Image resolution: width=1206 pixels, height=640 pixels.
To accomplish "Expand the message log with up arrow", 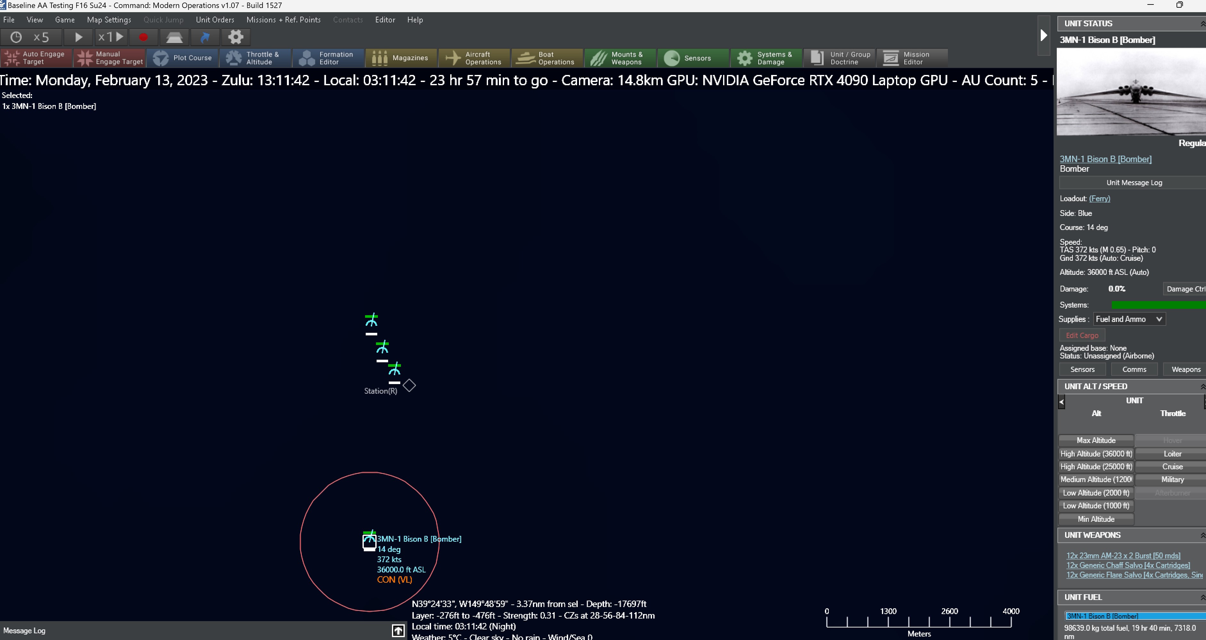I will [398, 631].
